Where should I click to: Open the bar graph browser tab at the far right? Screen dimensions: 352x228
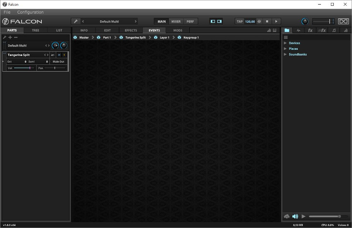pos(345,30)
